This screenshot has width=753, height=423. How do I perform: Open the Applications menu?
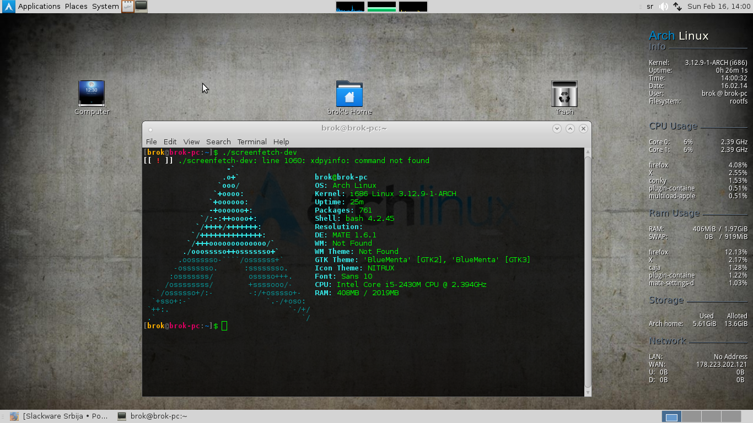click(39, 7)
